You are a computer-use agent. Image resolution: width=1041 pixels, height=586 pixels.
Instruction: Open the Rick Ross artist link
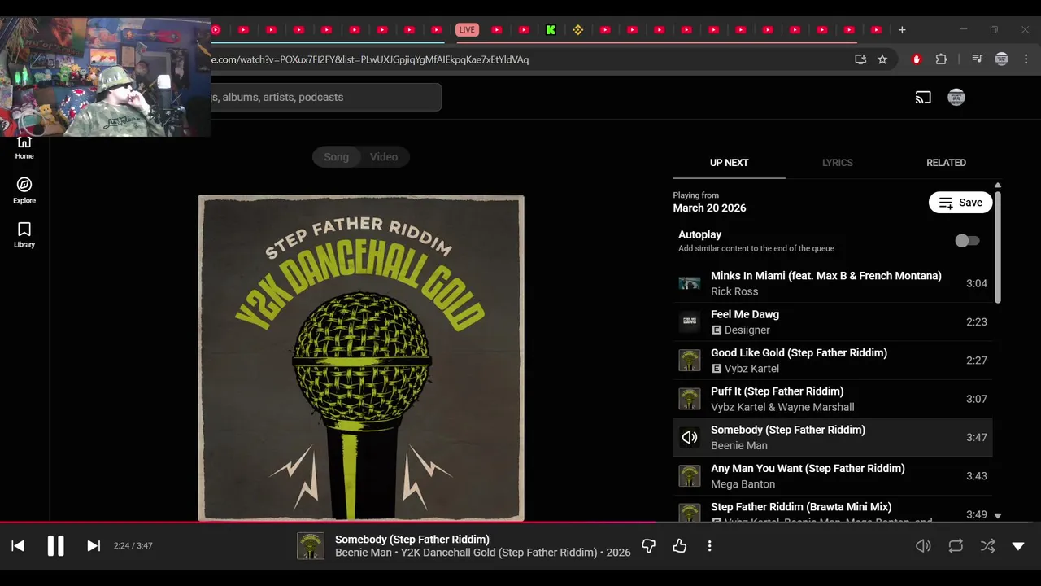click(x=734, y=291)
